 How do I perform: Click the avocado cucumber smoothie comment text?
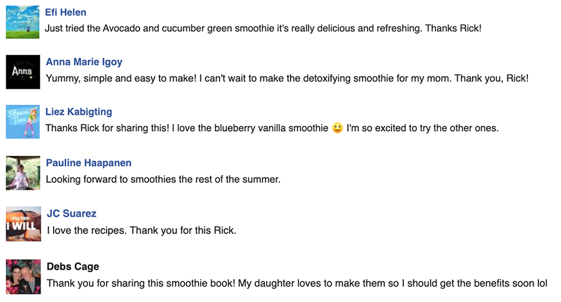263,28
